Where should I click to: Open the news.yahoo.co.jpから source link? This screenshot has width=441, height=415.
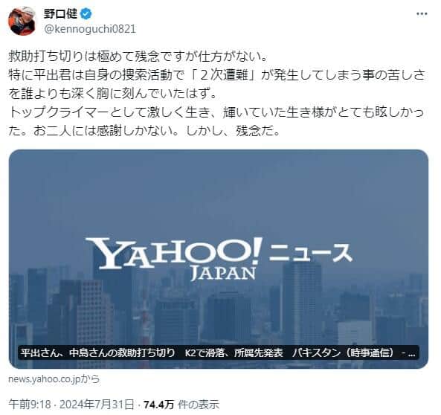[x=54, y=379]
